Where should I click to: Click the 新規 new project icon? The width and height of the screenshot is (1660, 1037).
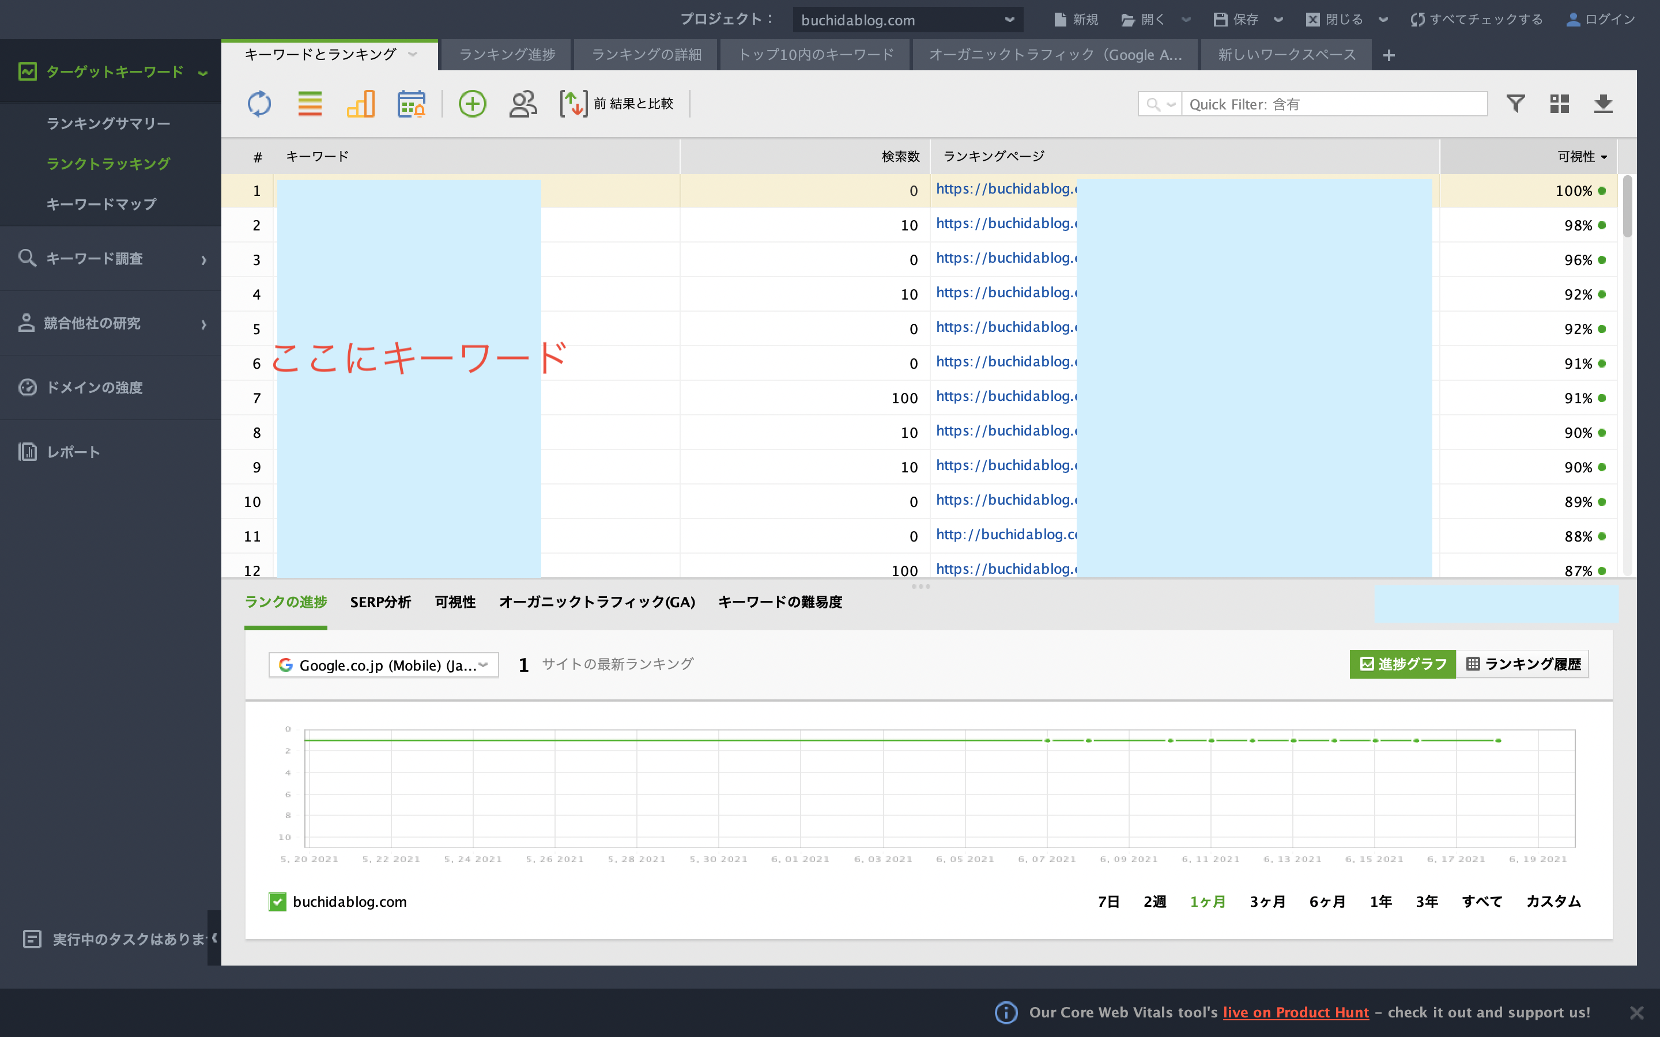(x=1060, y=19)
